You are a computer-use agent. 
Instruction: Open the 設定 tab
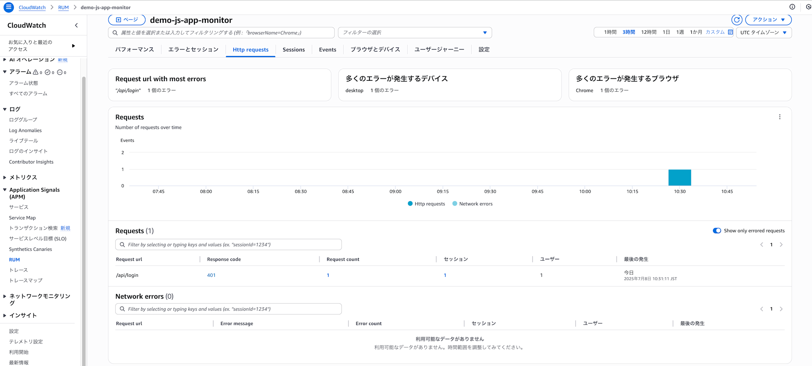coord(484,50)
